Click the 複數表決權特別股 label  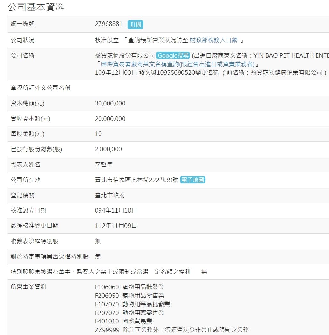coord(35,241)
